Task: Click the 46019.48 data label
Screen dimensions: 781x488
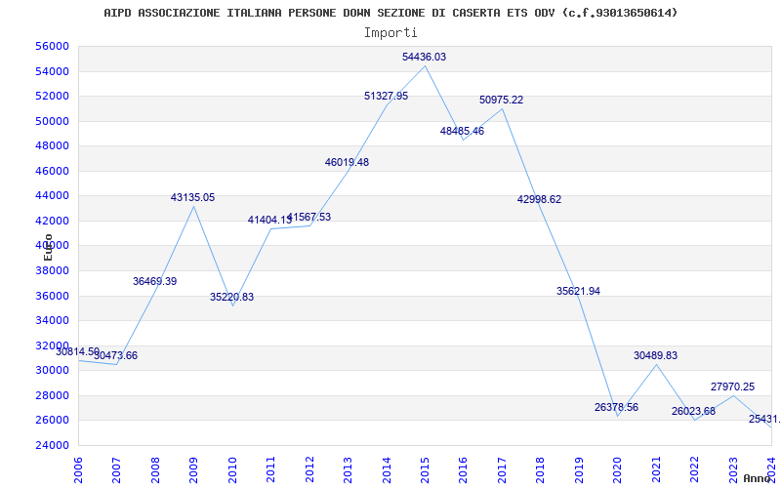Action: point(348,162)
